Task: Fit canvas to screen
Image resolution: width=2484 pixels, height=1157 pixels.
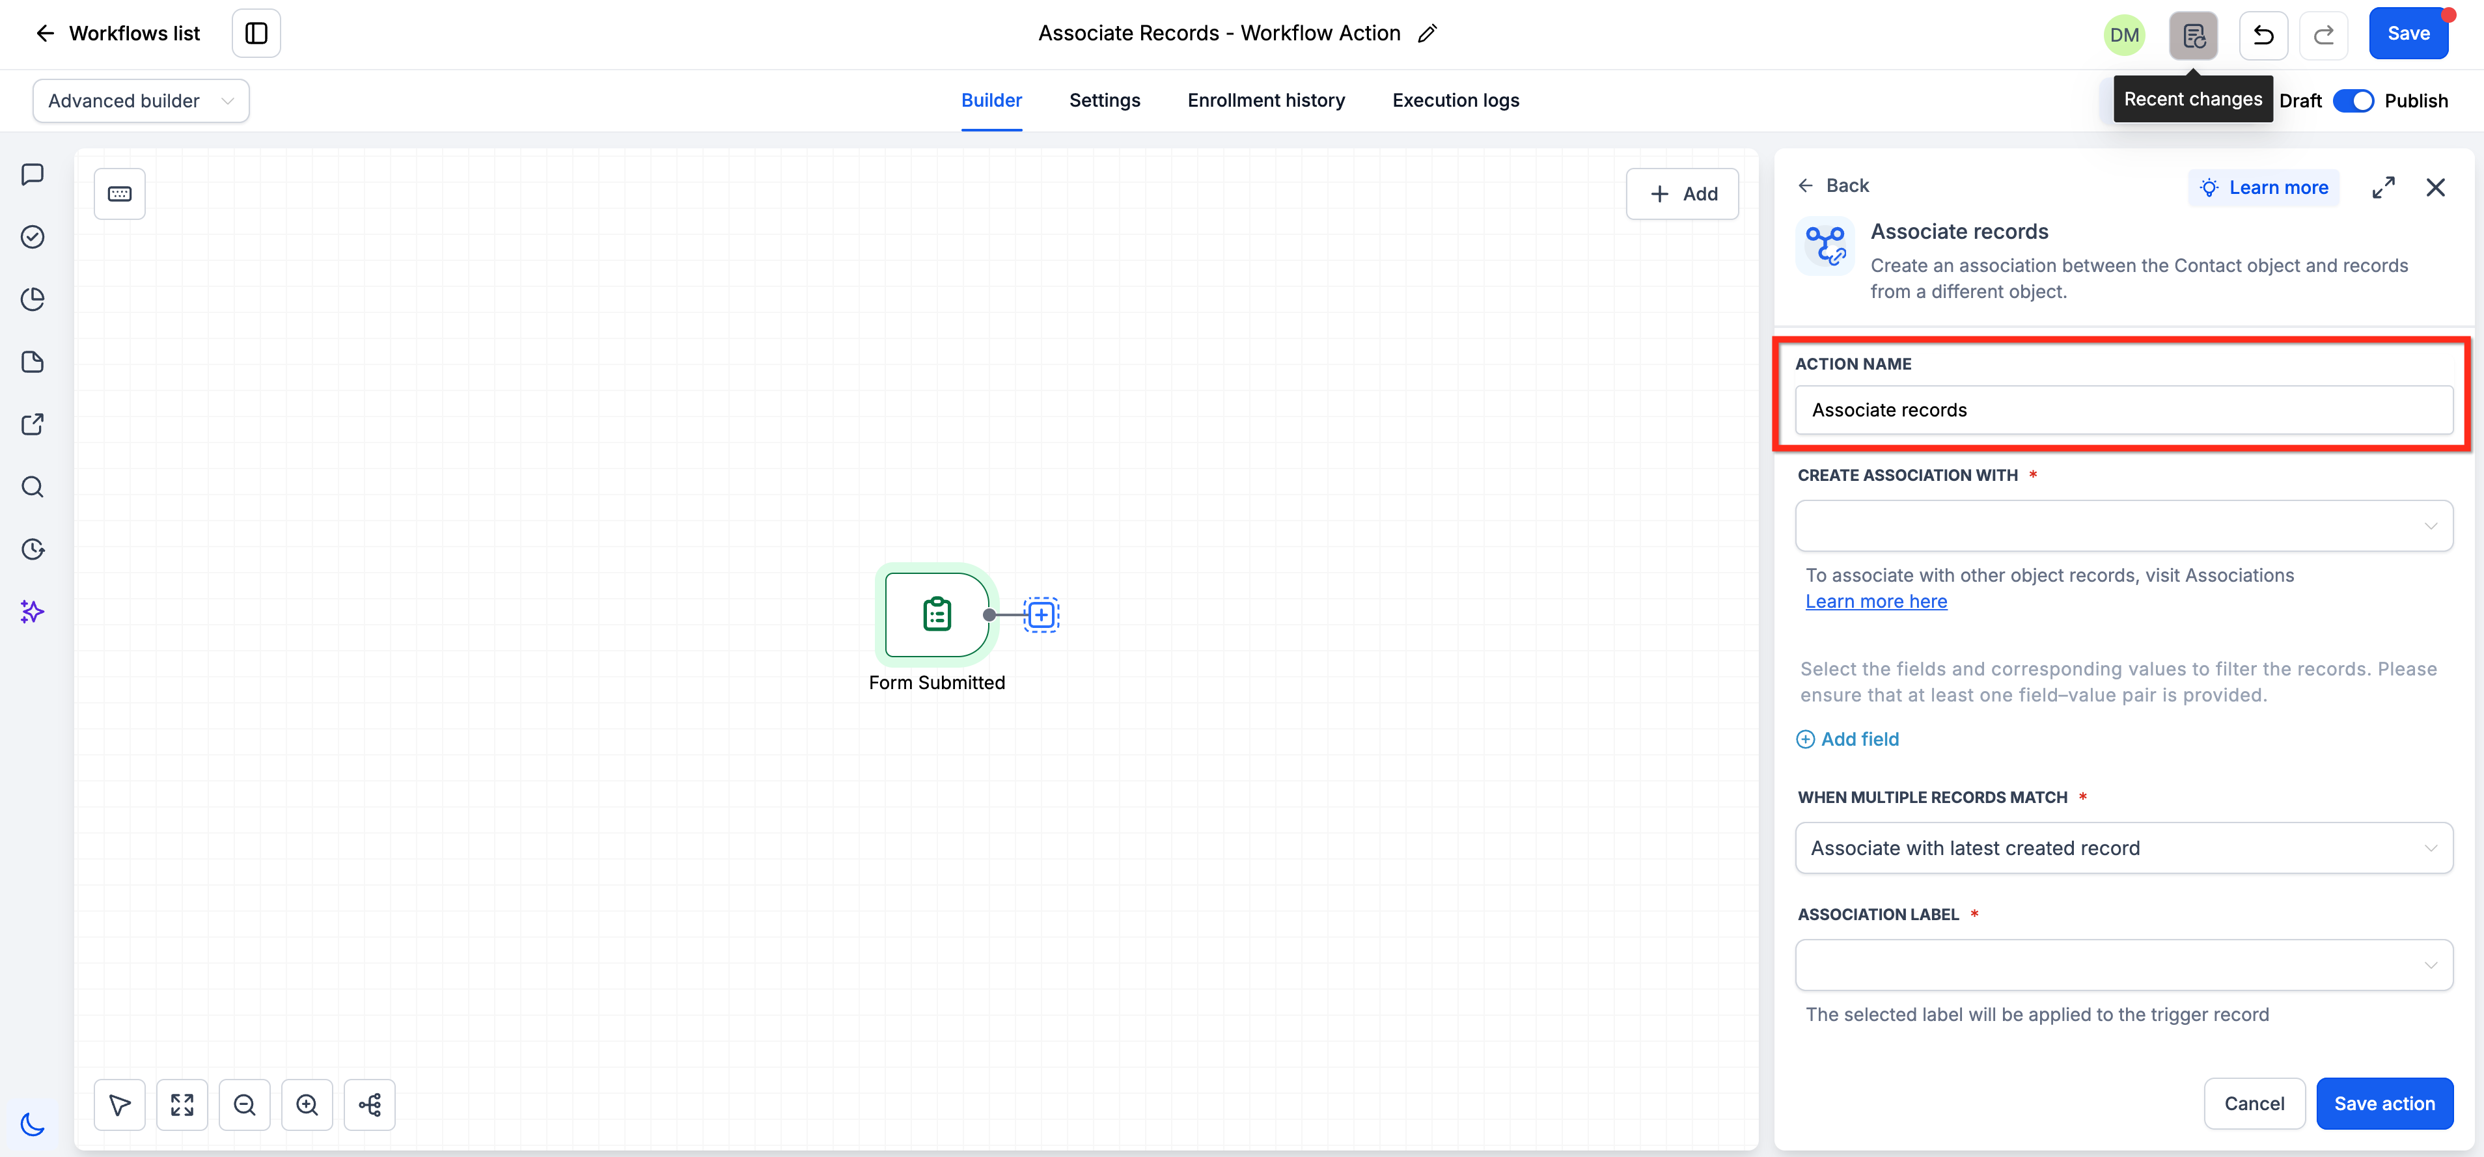Action: [182, 1105]
